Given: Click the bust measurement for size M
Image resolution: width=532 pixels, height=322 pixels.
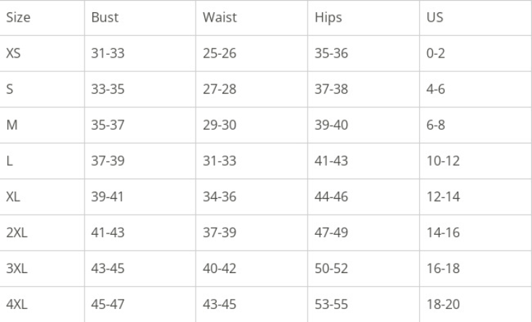Looking at the screenshot, I should tap(104, 125).
